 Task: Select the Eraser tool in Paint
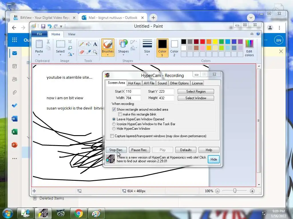point(82,52)
